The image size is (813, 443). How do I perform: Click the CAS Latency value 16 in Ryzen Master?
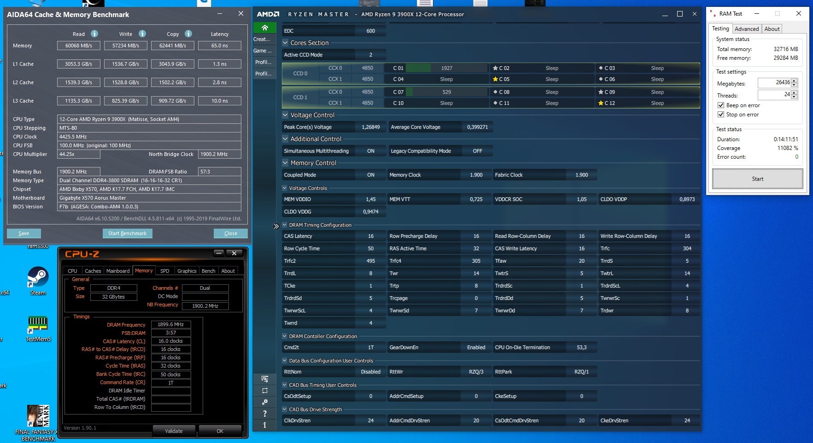coord(371,236)
